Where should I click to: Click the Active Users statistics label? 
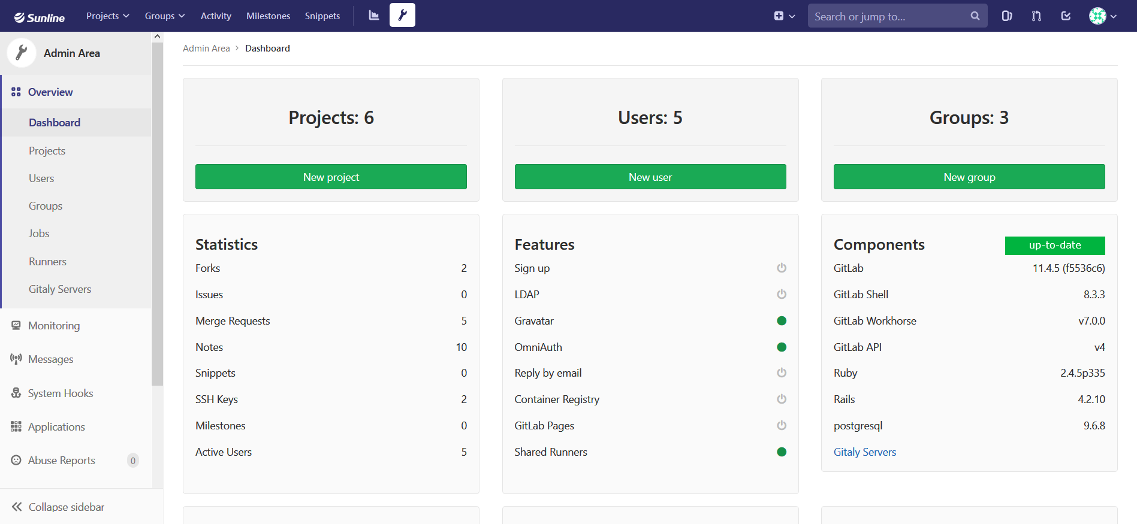tap(224, 452)
